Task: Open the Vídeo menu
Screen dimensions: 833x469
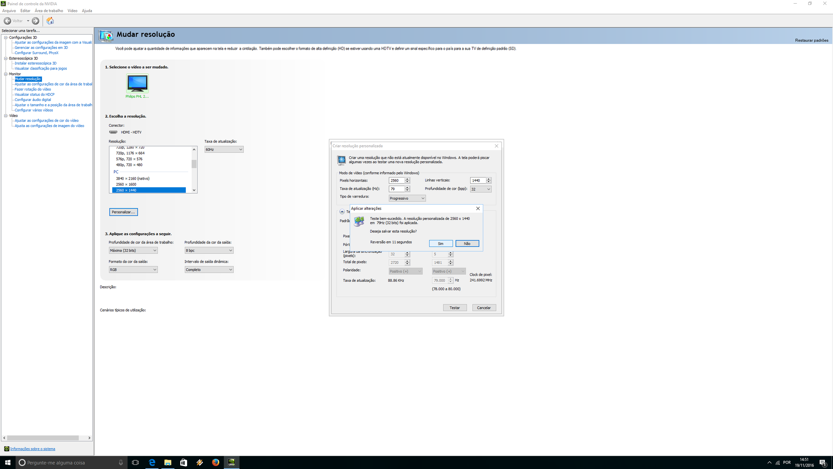Action: click(x=72, y=11)
